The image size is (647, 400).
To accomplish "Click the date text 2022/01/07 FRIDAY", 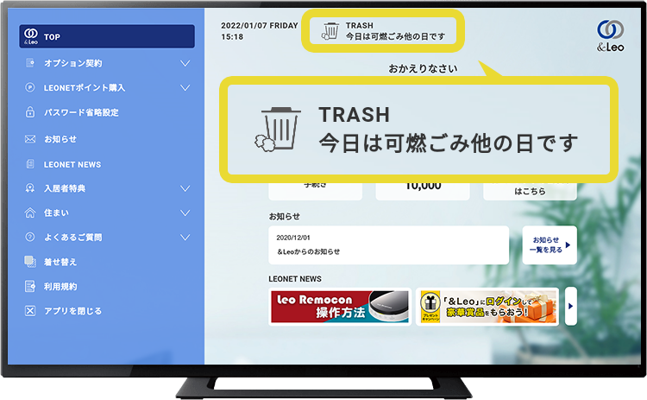I will tap(260, 26).
